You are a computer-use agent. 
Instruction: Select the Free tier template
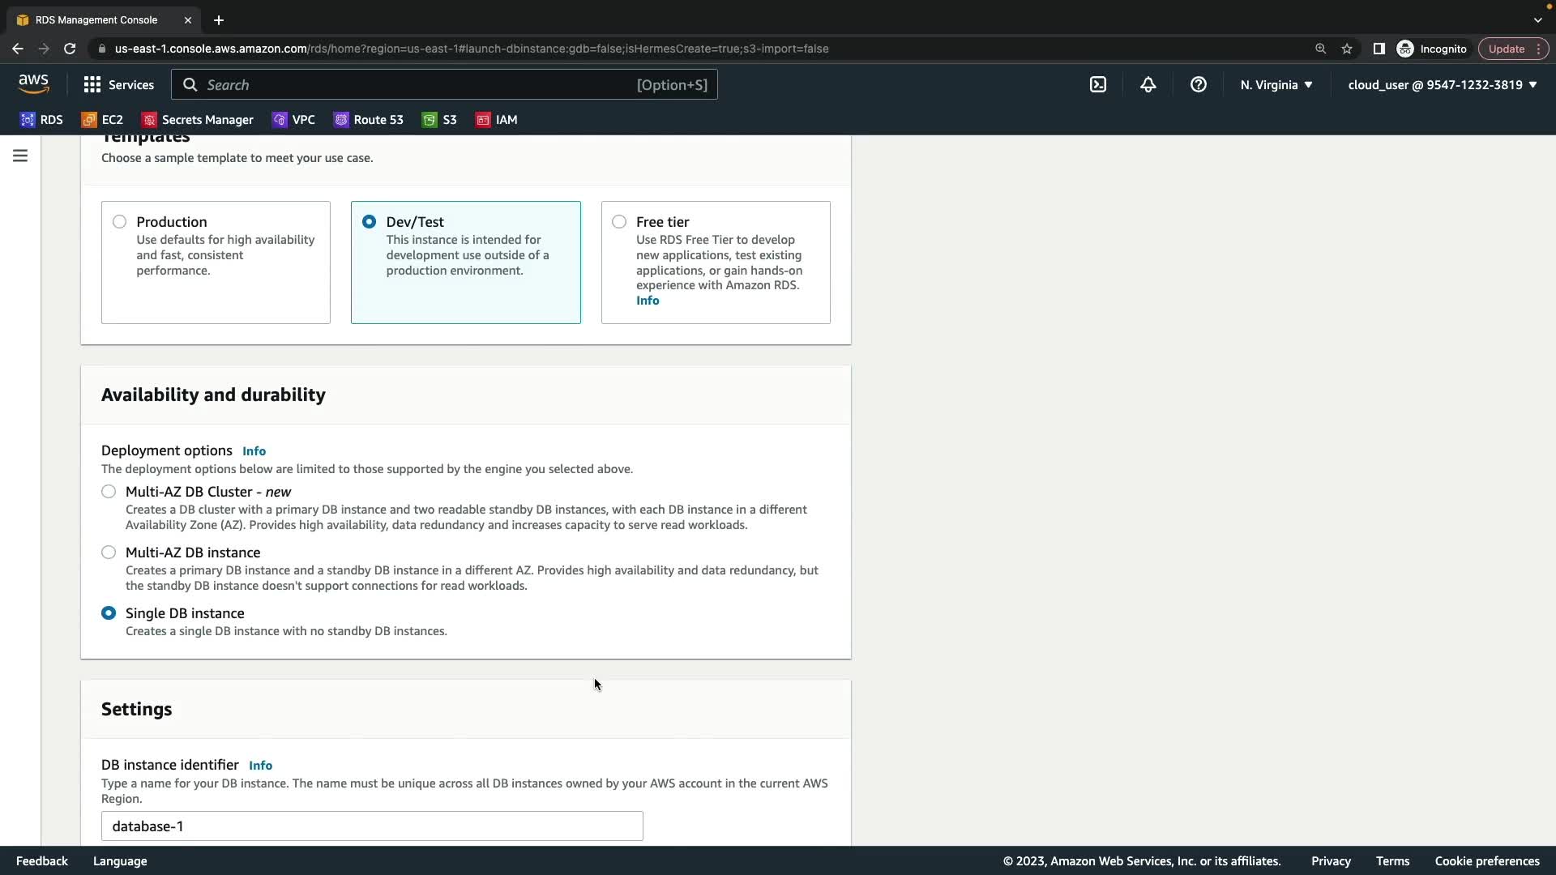point(619,222)
